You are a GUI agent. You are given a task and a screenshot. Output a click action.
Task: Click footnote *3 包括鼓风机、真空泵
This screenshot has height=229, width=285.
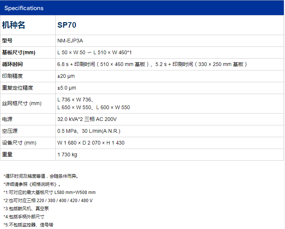point(26,208)
